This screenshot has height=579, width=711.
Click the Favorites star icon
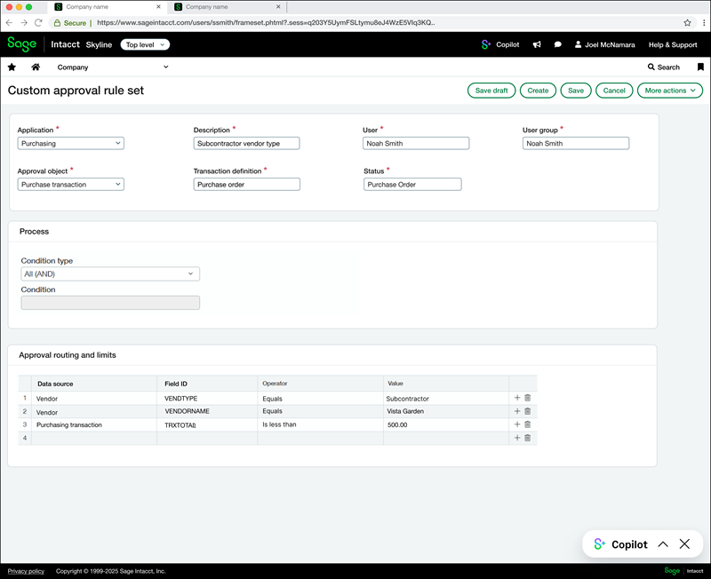pyautogui.click(x=12, y=67)
